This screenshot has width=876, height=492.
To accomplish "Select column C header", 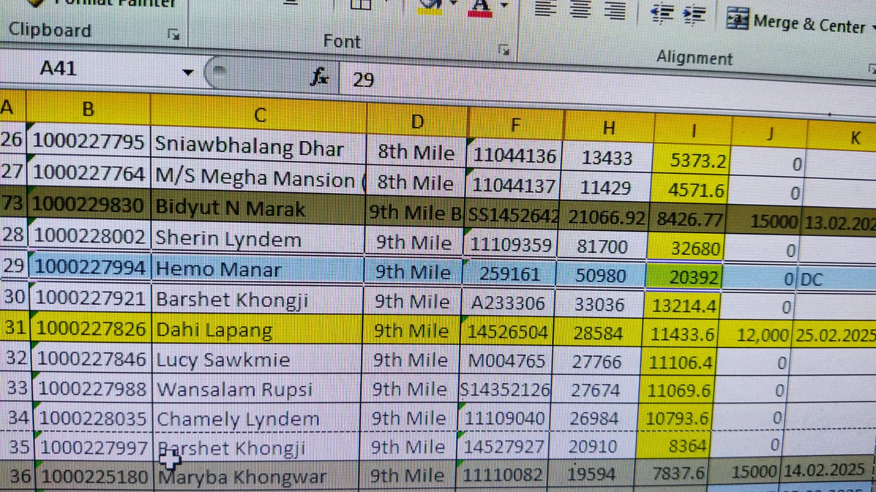I will [260, 114].
